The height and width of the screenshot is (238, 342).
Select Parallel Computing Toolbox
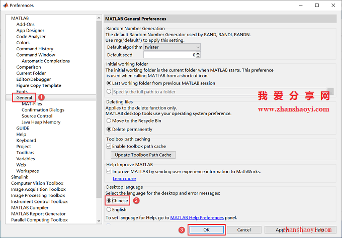pyautogui.click(x=39, y=220)
